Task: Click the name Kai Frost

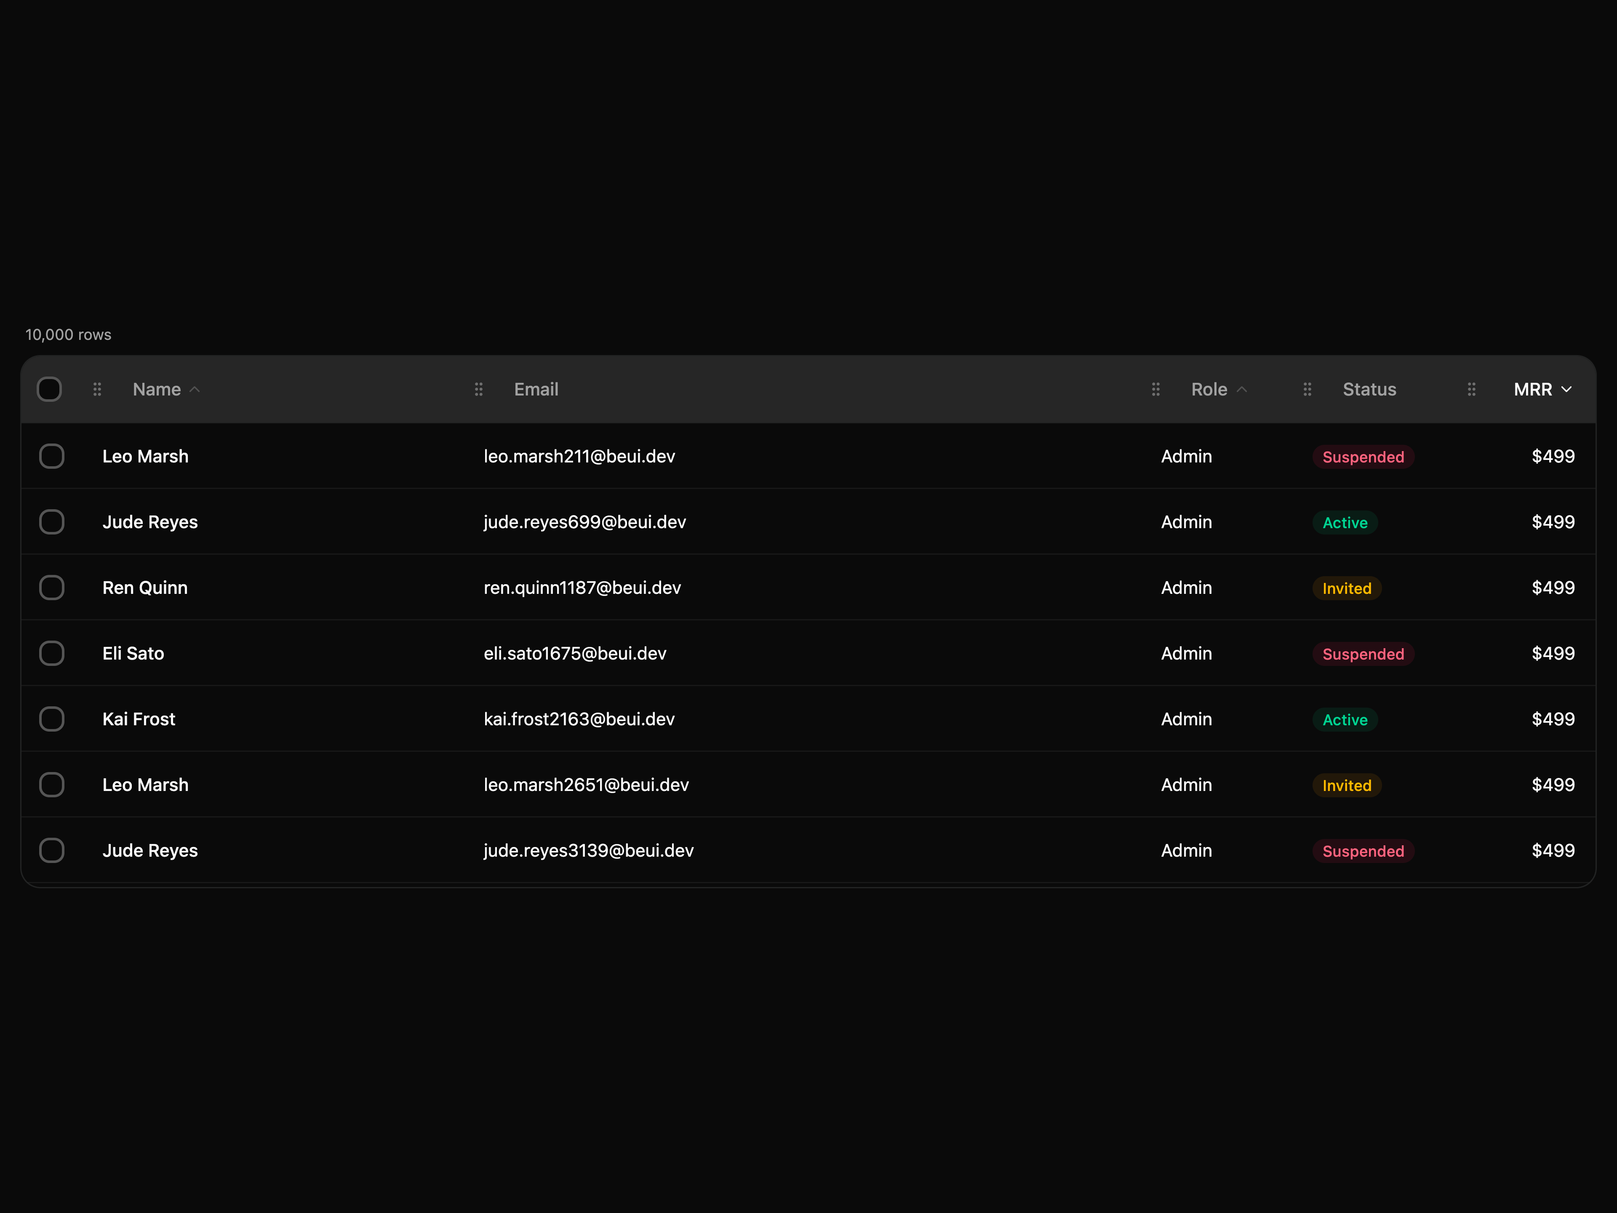Action: point(139,719)
